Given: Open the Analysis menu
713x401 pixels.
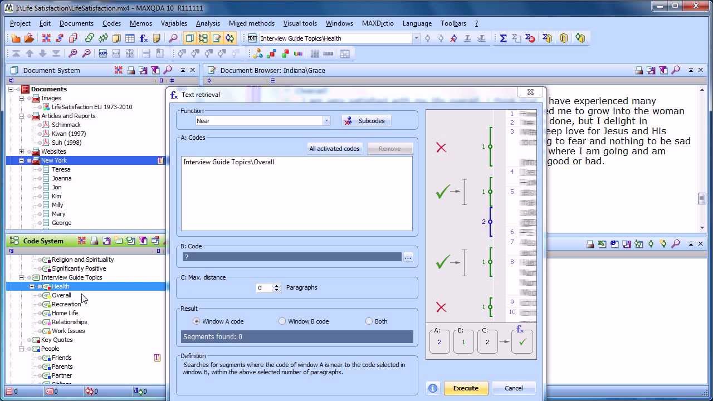Looking at the screenshot, I should tap(208, 23).
